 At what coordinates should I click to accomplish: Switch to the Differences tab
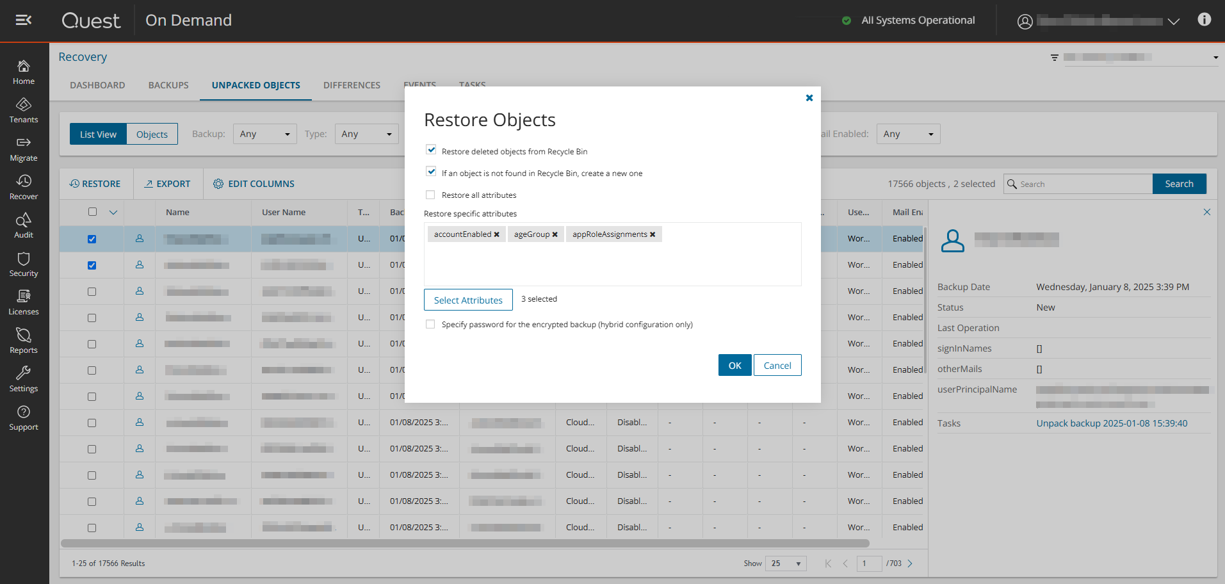coord(352,85)
